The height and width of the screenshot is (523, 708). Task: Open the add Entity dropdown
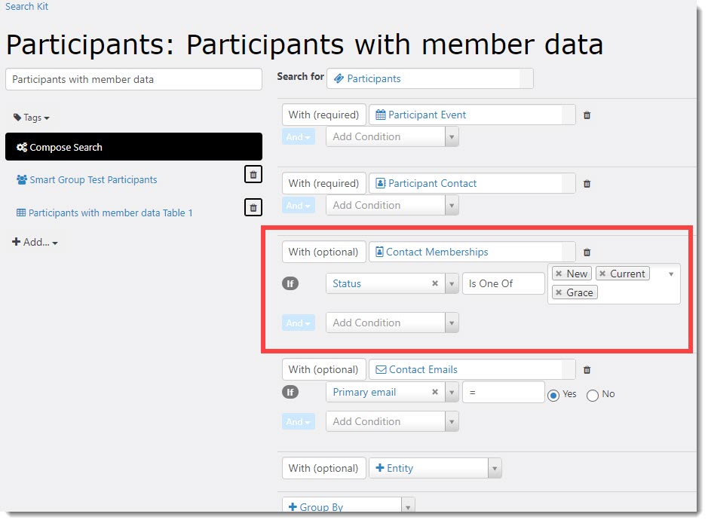coord(435,469)
